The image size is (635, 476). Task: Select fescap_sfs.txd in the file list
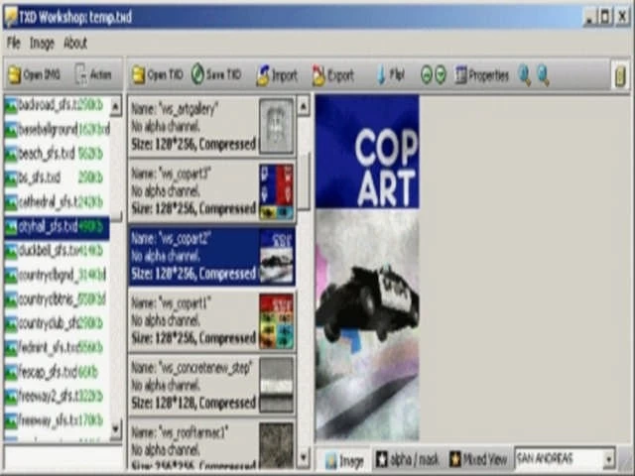tap(57, 372)
